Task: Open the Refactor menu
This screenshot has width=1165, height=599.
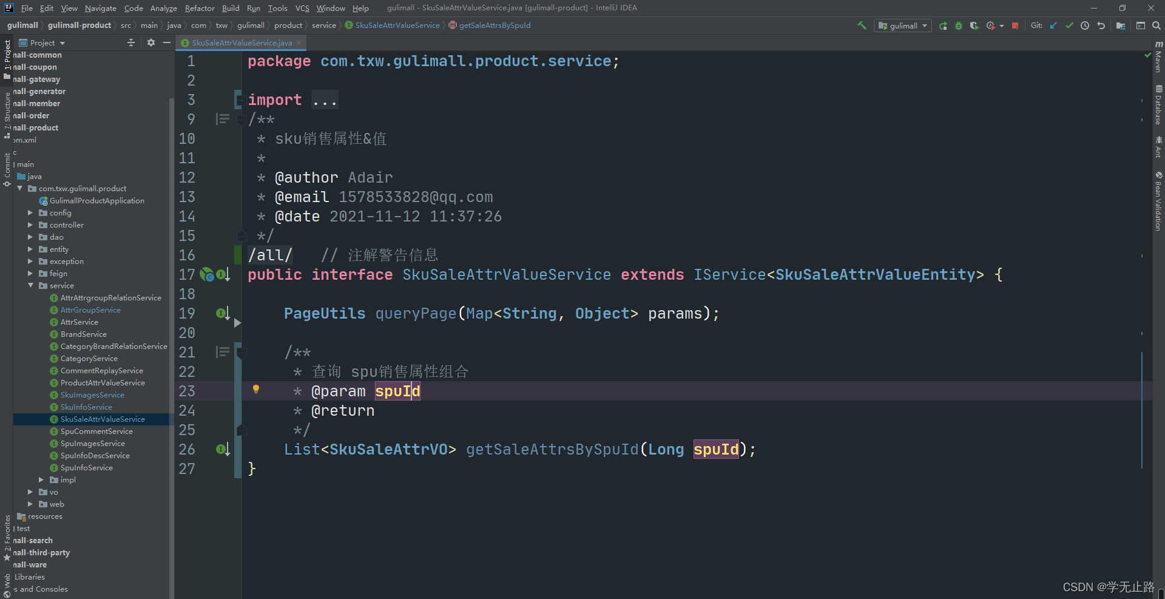Action: point(200,8)
